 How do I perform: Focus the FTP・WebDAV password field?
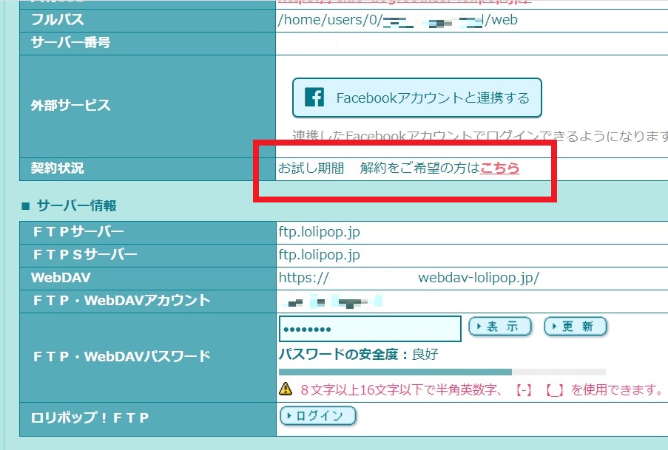pos(370,329)
